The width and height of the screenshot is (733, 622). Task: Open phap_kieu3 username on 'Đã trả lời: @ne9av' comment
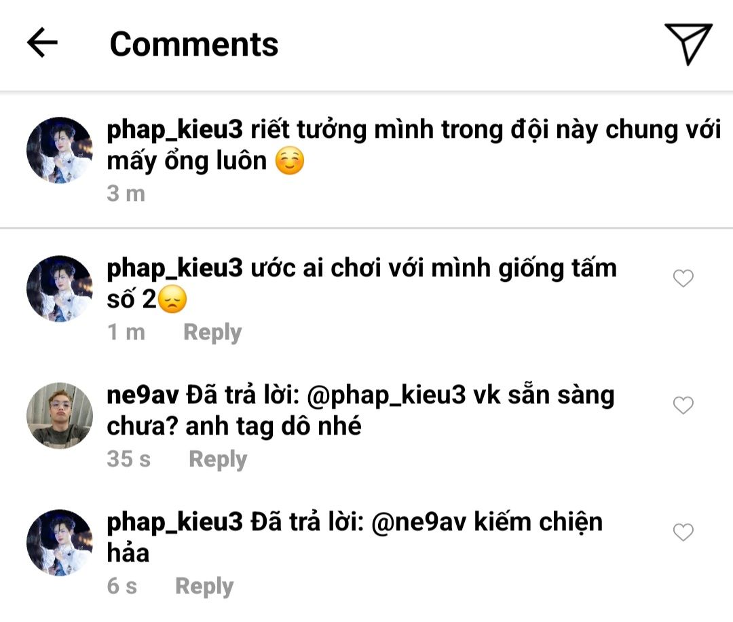click(x=174, y=522)
